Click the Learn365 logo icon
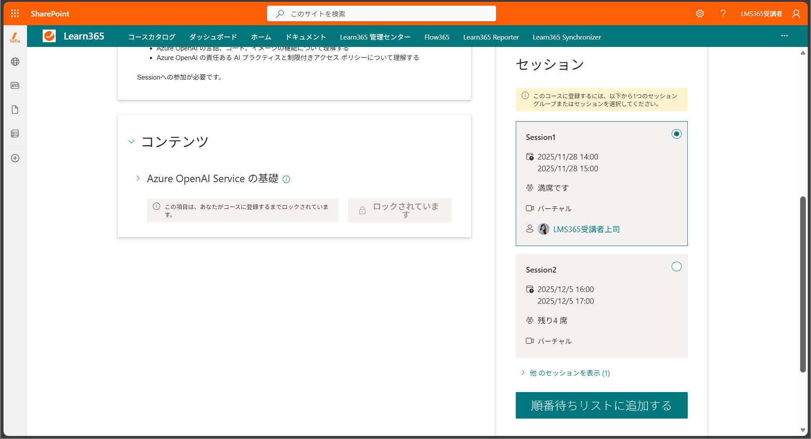811x439 pixels. point(49,36)
